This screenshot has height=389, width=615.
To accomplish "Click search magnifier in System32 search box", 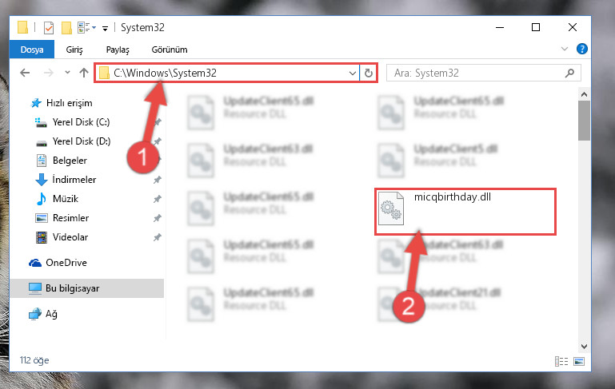I will pos(569,73).
